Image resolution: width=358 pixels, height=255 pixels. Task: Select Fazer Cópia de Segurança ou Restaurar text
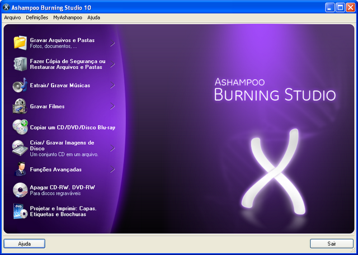(68, 64)
